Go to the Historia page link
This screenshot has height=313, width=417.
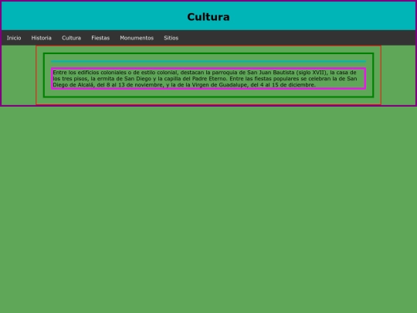coord(41,38)
